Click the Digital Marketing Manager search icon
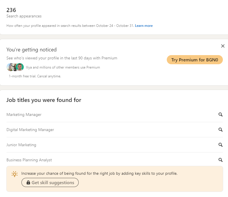This screenshot has width=228, height=197. 221,130
